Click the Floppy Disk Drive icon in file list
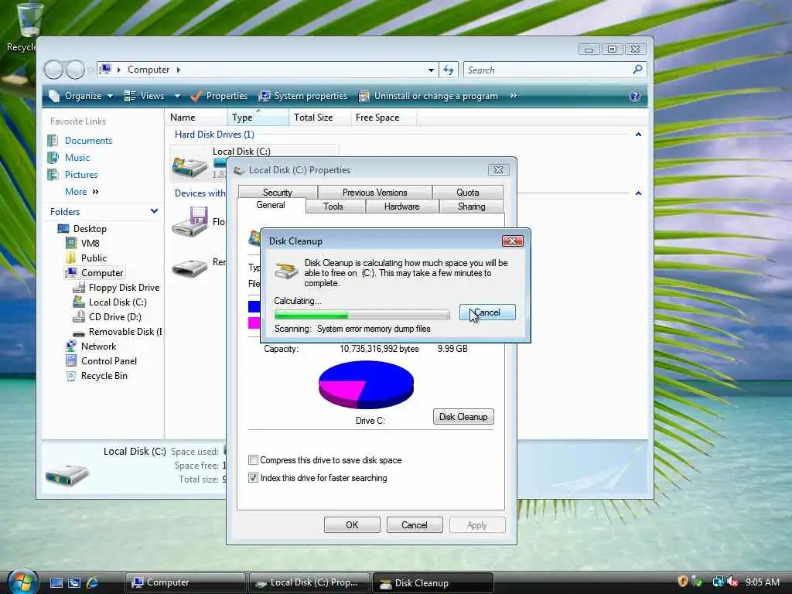The image size is (792, 594). click(190, 222)
